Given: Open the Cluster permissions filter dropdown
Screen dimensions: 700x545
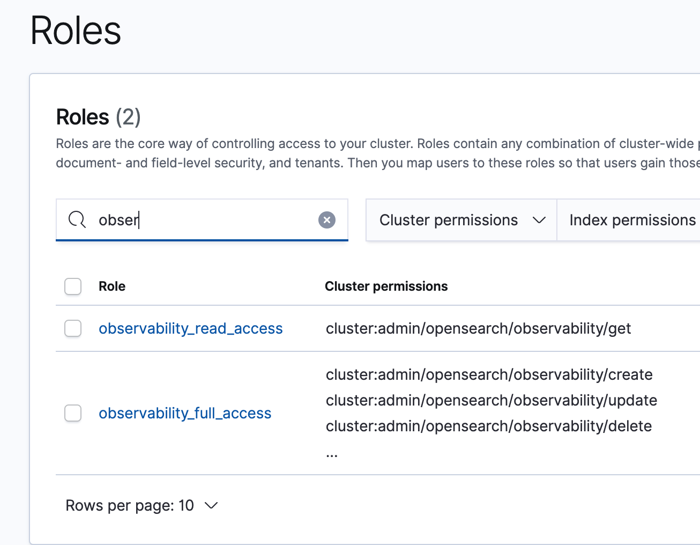Looking at the screenshot, I should (x=461, y=220).
